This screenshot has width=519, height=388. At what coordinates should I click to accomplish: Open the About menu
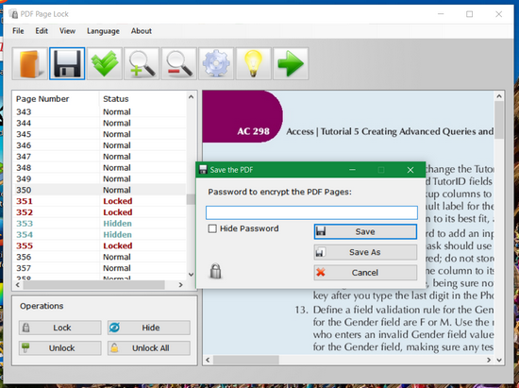pyautogui.click(x=142, y=31)
